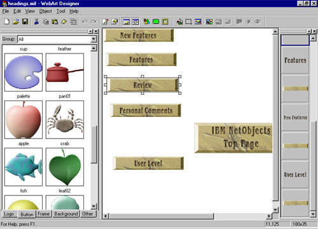The height and width of the screenshot is (229, 318).
Task: Click the eraser toolbar icon
Action: (x=64, y=22)
